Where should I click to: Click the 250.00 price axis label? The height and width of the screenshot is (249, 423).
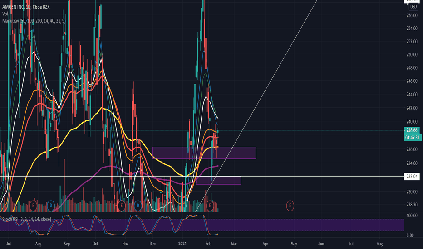tap(412, 54)
